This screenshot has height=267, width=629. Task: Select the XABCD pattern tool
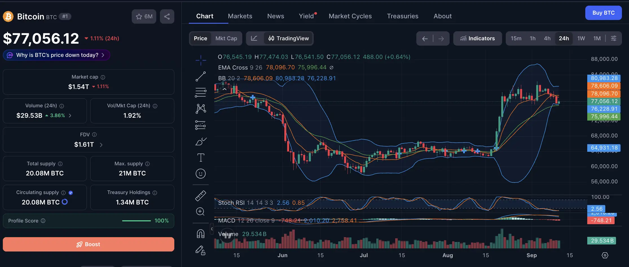pos(201,109)
